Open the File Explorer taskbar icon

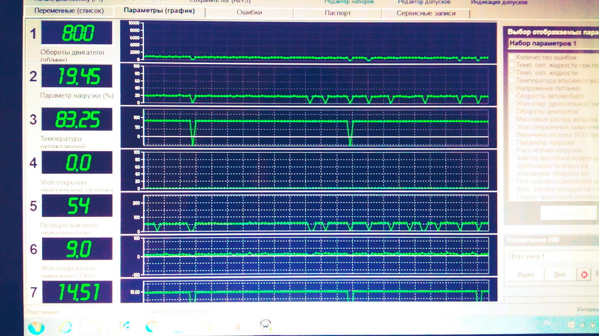coord(94,326)
